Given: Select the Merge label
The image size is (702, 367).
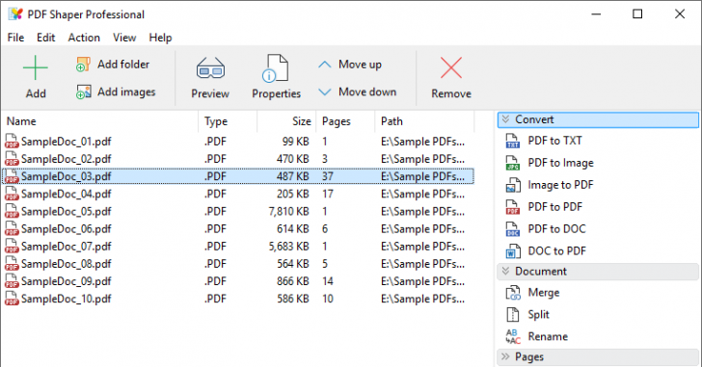Looking at the screenshot, I should [x=544, y=293].
